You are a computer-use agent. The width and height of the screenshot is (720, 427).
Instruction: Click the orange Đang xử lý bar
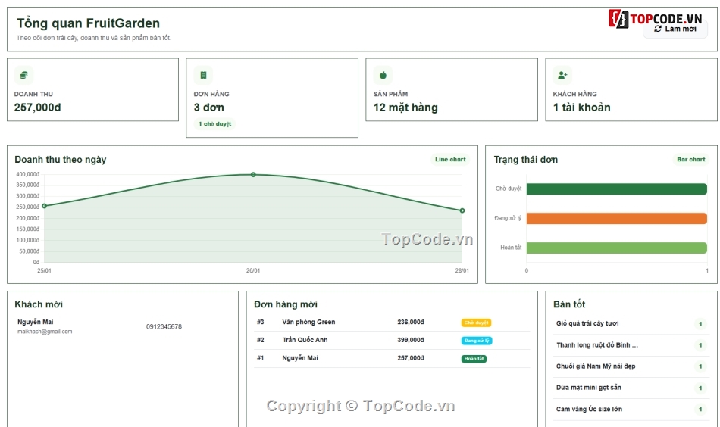(617, 218)
